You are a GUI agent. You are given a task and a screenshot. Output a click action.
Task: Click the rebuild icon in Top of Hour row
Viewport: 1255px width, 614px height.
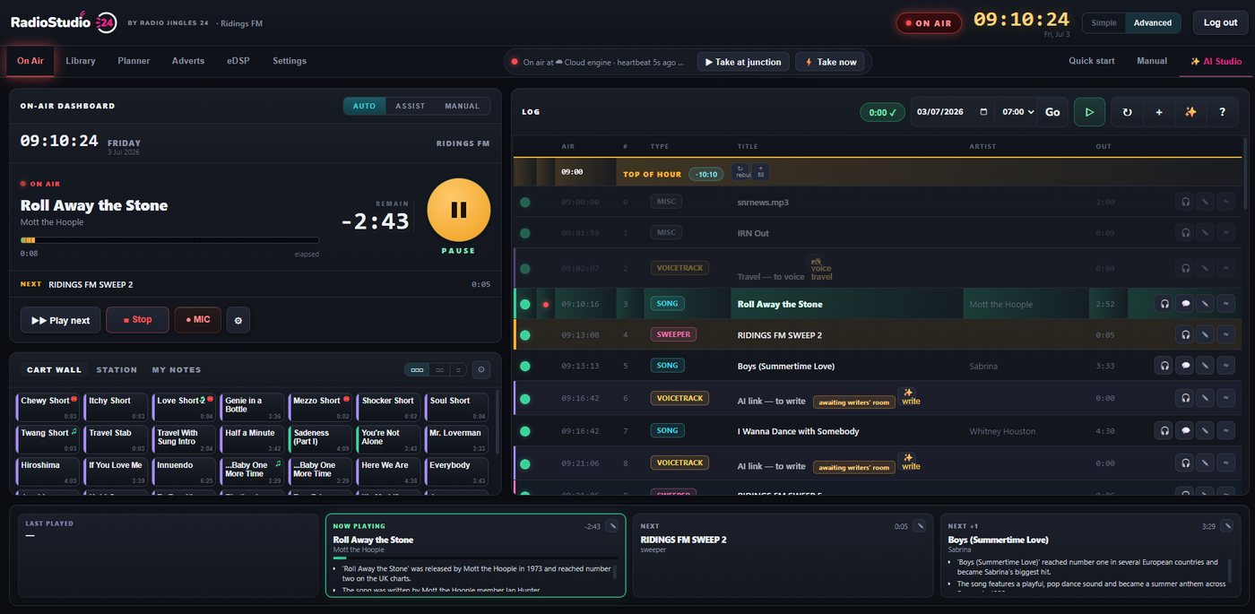tap(741, 171)
